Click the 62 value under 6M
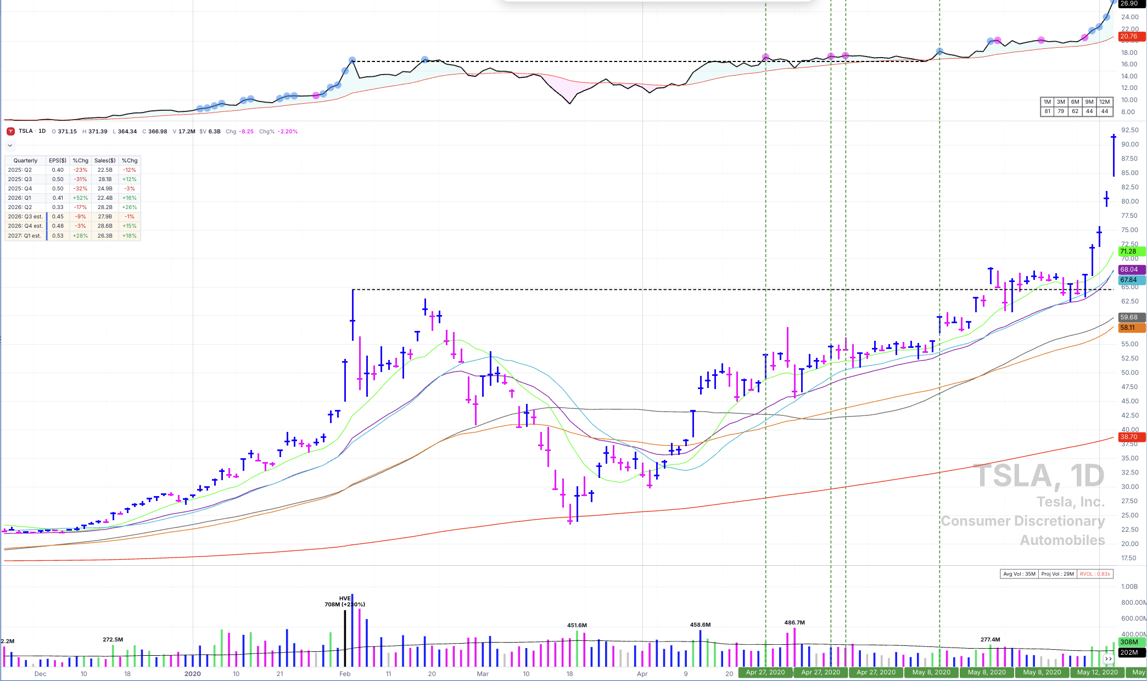The width and height of the screenshot is (1147, 681). (1075, 111)
